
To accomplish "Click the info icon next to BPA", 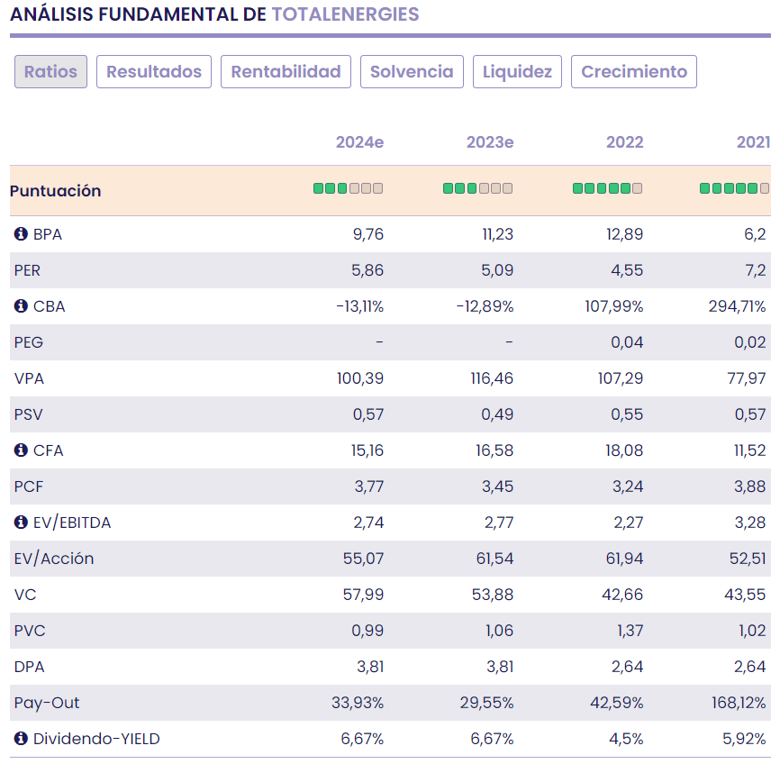I will [x=22, y=234].
